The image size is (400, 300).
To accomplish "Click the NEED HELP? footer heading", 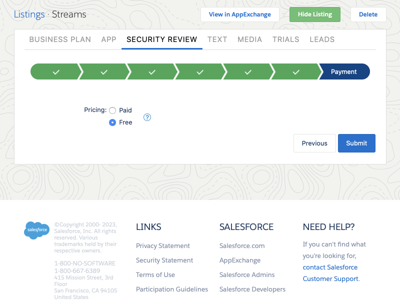I will coord(328,227).
